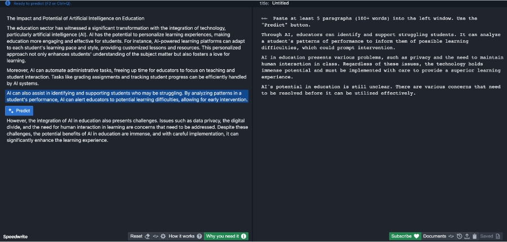Click the upload/export arrow icon
Screen dimensions: 507x242
(x=467, y=236)
